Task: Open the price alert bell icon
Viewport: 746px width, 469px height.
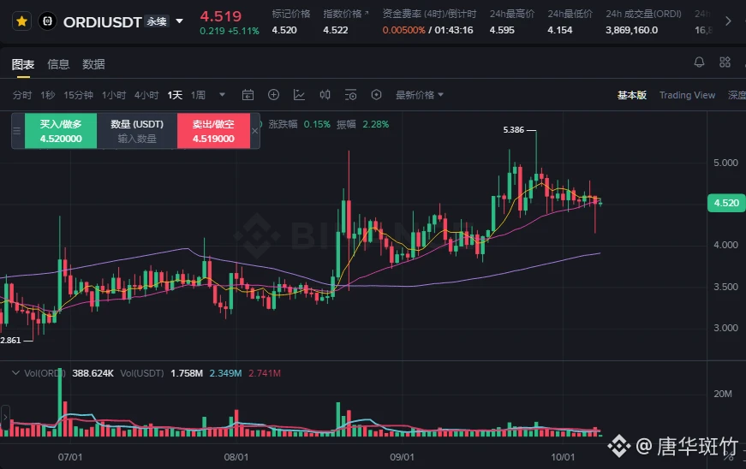Action: [699, 62]
